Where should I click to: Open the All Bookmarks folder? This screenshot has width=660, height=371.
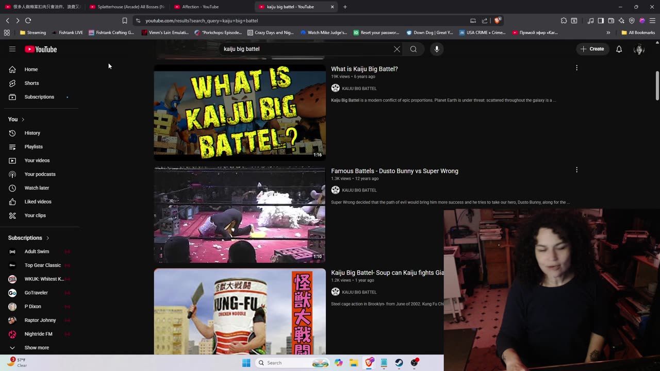[x=638, y=32]
